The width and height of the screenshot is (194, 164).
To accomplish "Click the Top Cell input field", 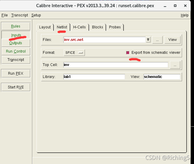I will [x=115, y=65].
